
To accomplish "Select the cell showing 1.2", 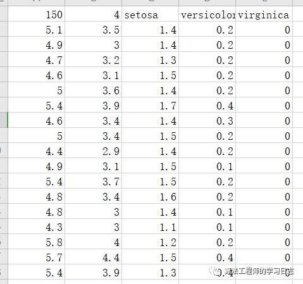I will 150,242.
